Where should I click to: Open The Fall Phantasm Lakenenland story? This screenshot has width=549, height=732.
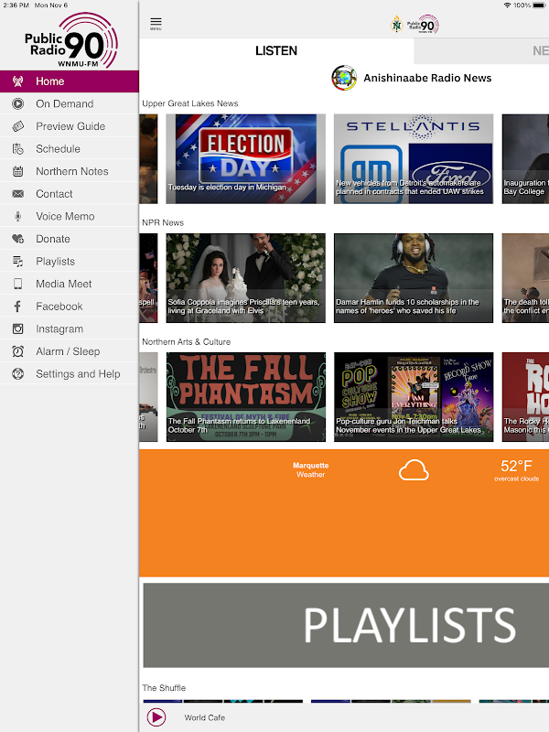coord(245,397)
